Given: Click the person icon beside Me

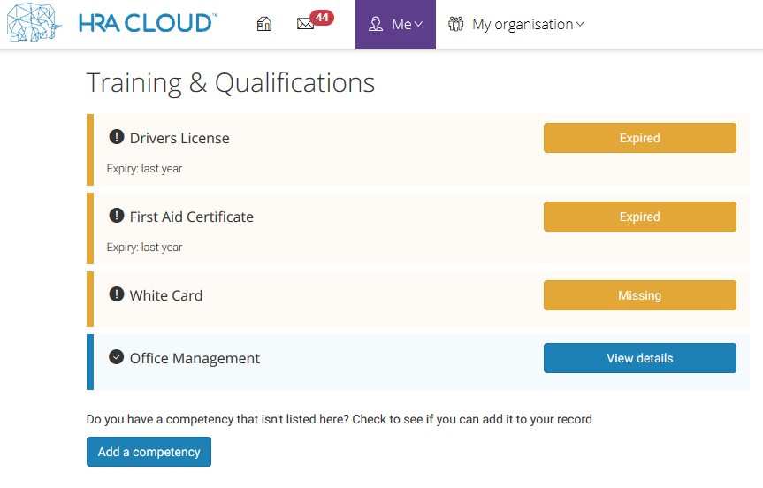Looking at the screenshot, I should [x=375, y=24].
